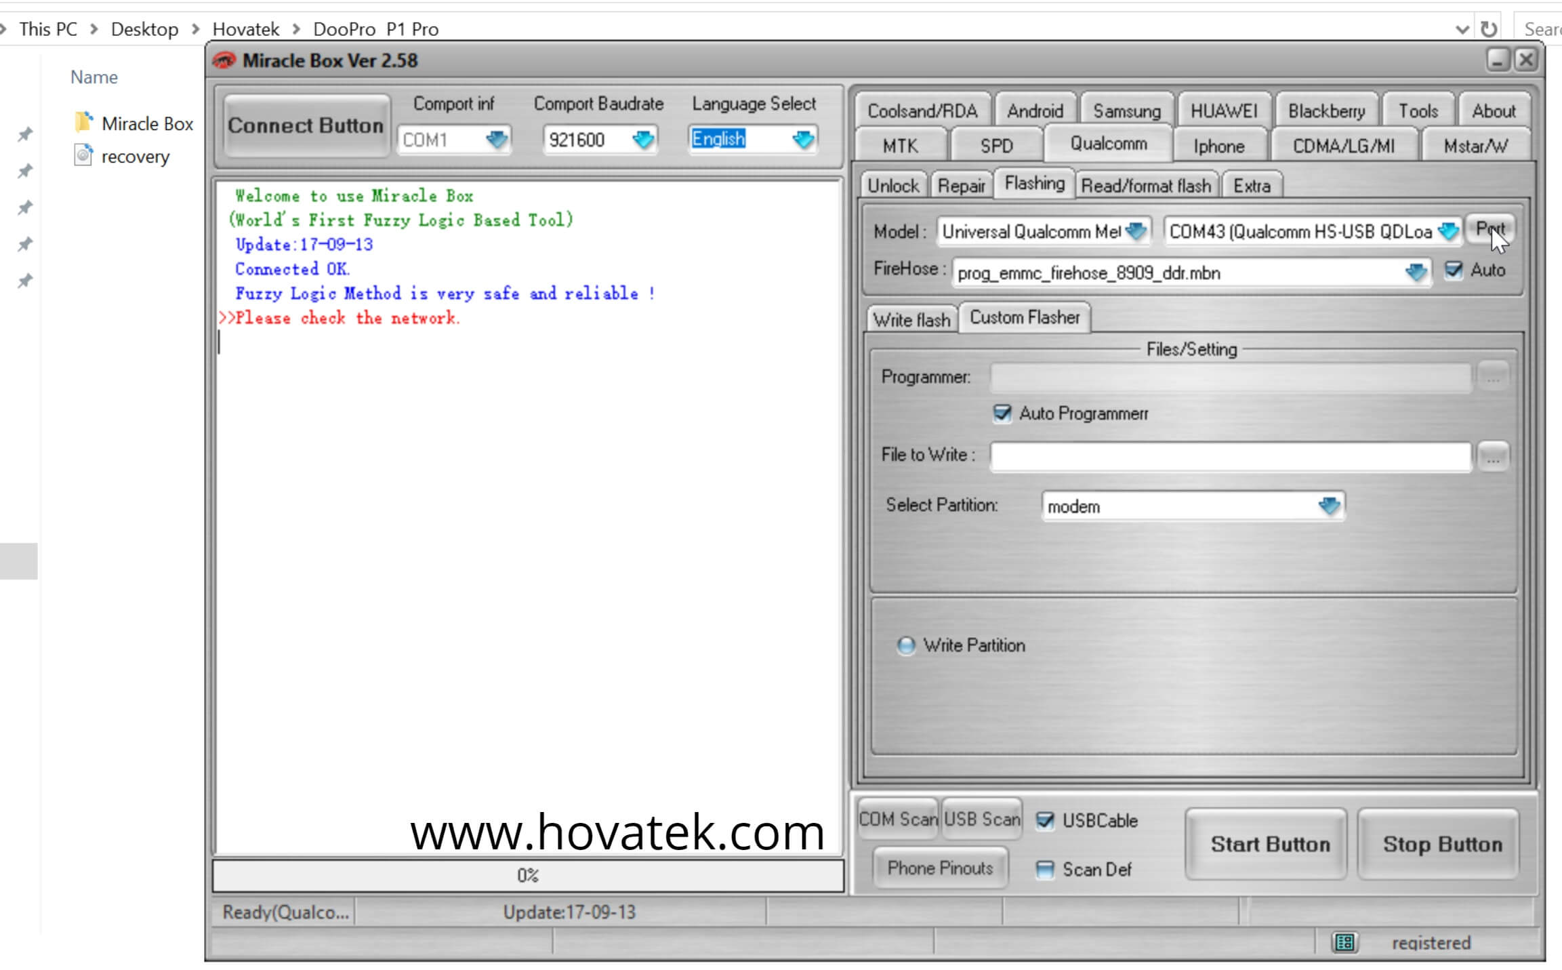Open Phone Pinouts
Viewport: 1562px width, 970px height.
pos(940,868)
